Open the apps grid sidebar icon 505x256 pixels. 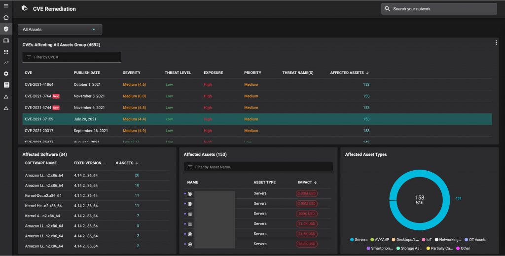[x=6, y=51]
